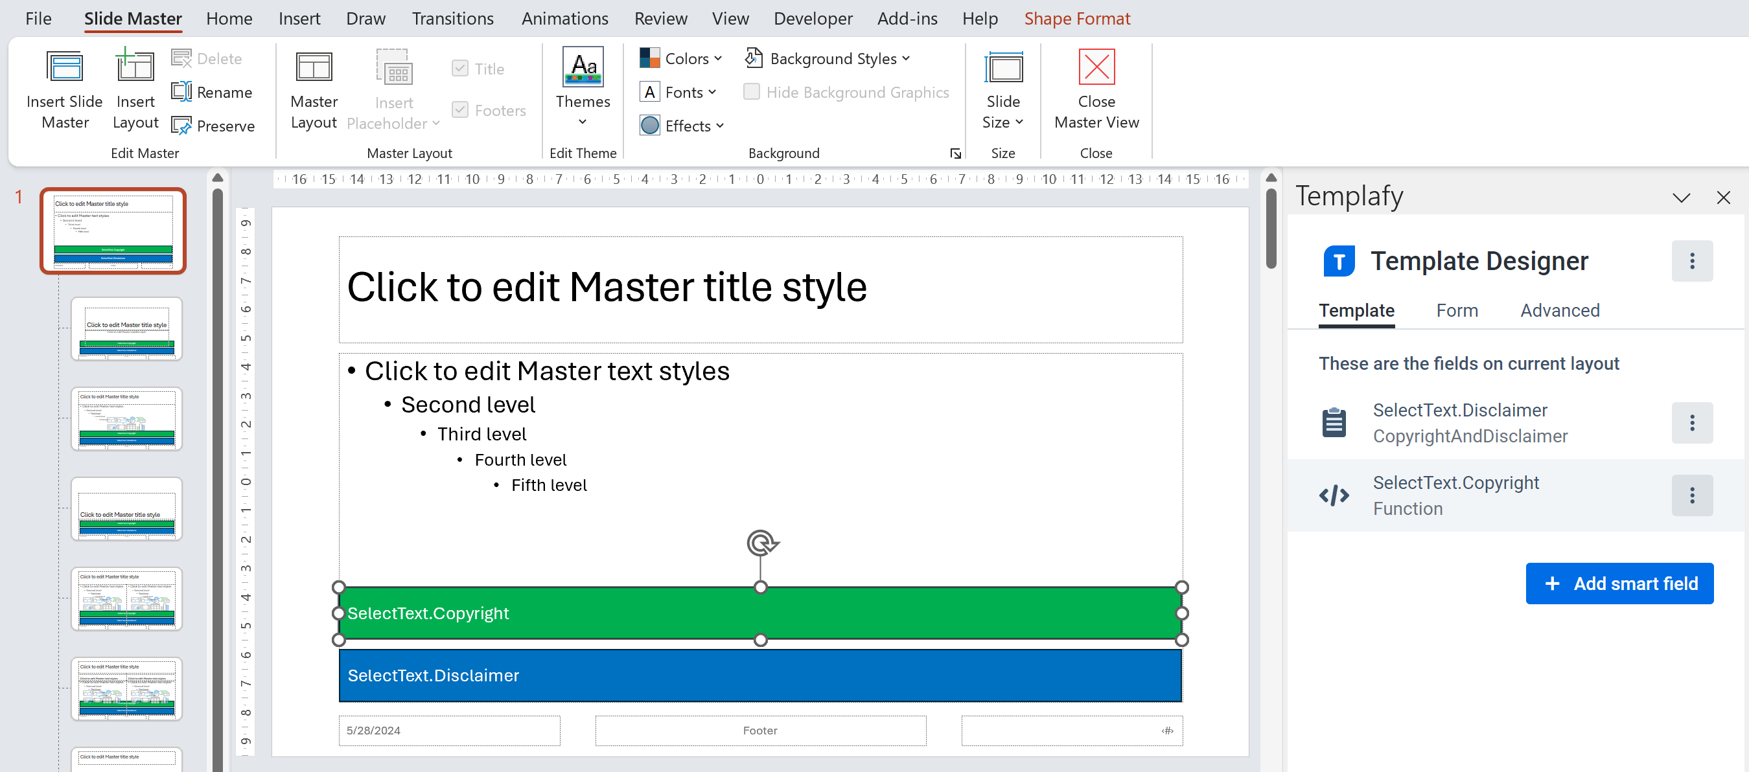Open the Colors dropdown
The width and height of the screenshot is (1749, 772).
tap(680, 58)
